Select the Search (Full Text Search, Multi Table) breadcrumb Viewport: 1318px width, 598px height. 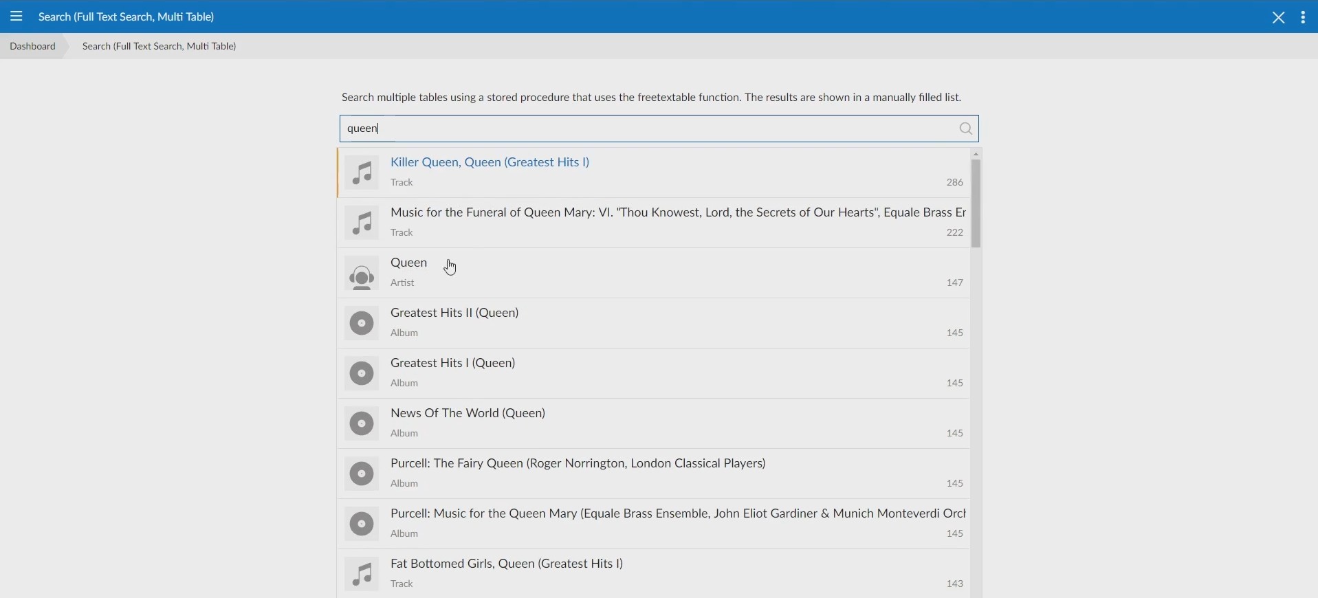(x=159, y=47)
